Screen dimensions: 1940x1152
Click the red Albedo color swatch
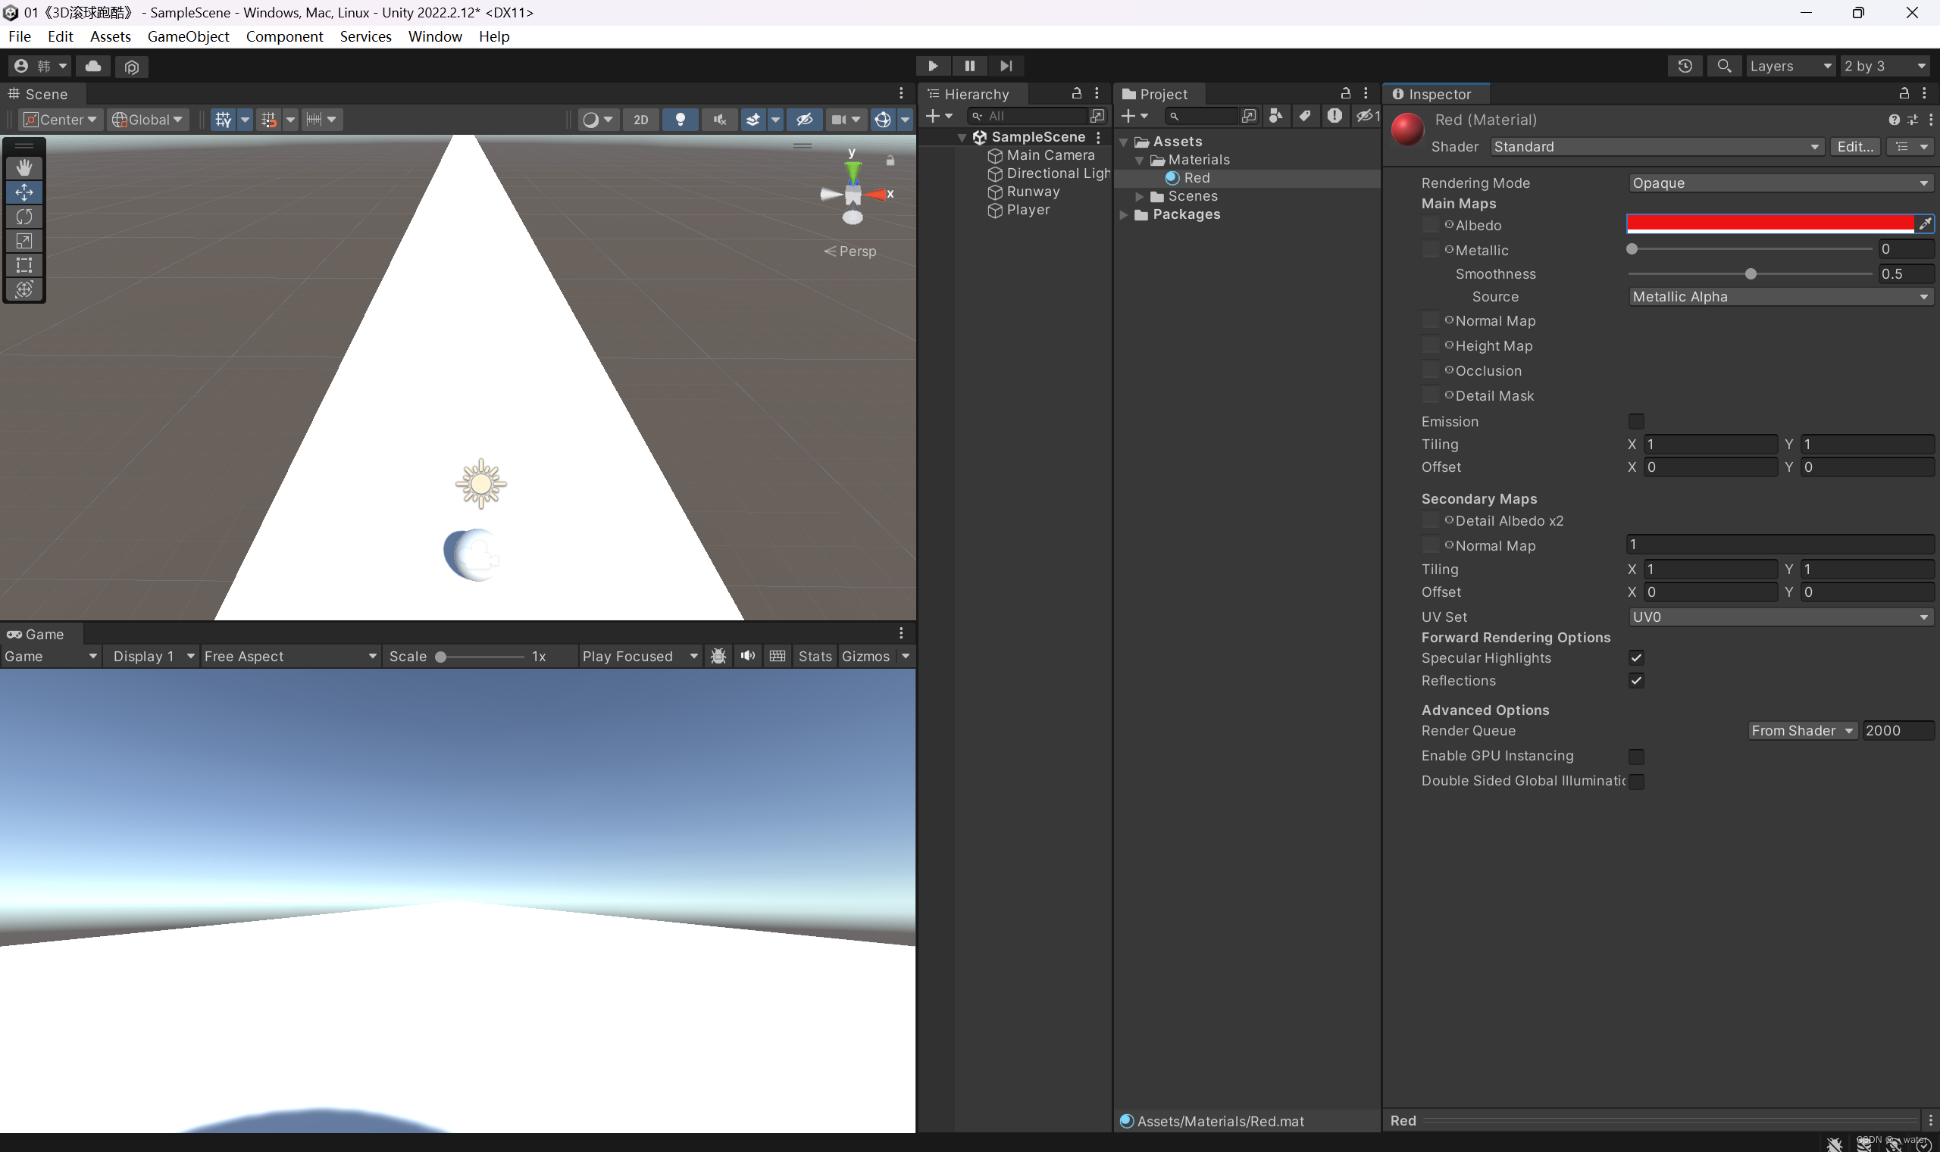[1769, 224]
